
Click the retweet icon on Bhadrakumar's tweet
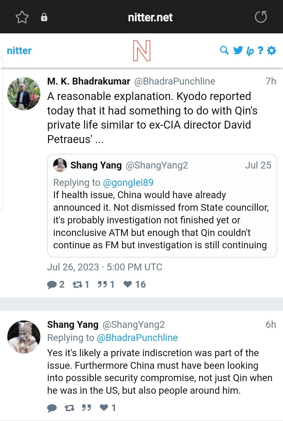click(78, 285)
